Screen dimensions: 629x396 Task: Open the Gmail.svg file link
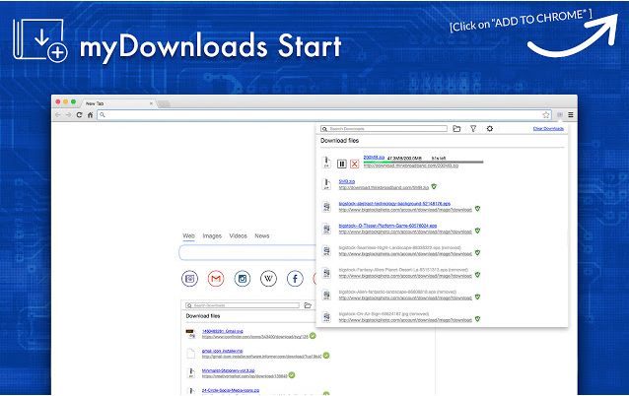[x=222, y=331]
